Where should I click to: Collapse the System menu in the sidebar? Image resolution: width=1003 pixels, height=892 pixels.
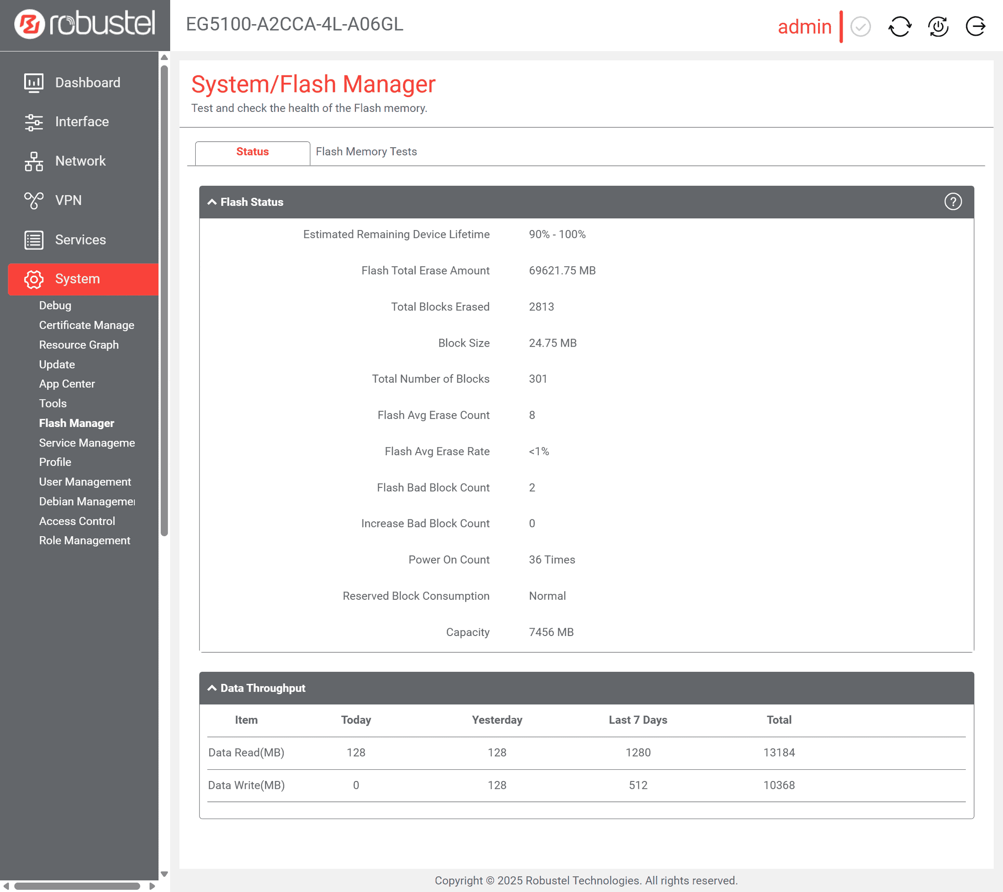tap(77, 279)
